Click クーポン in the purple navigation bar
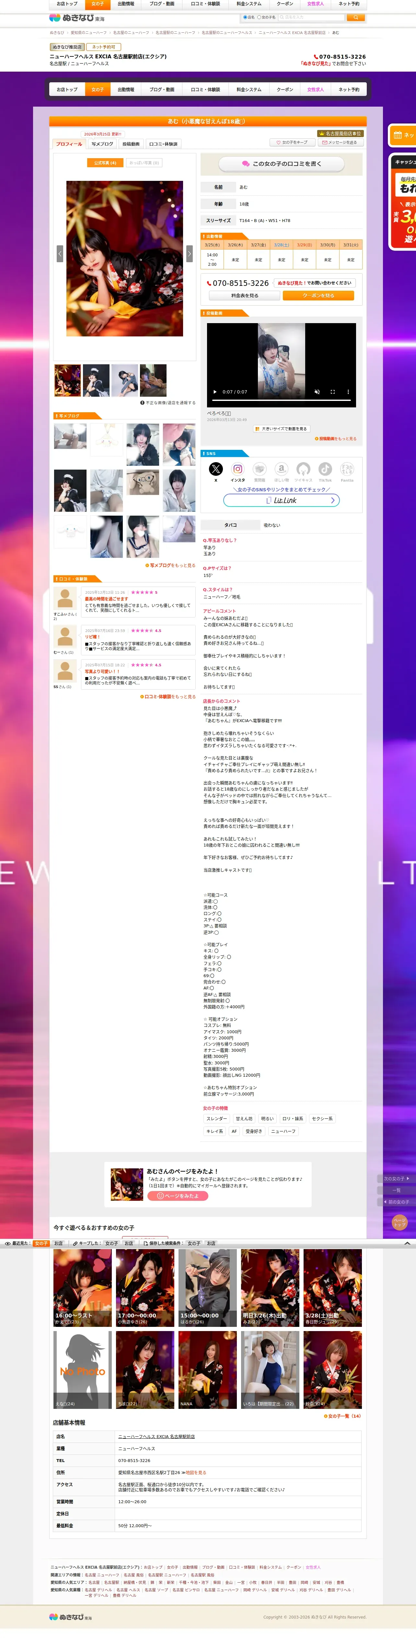The image size is (416, 1638). pyautogui.click(x=285, y=90)
